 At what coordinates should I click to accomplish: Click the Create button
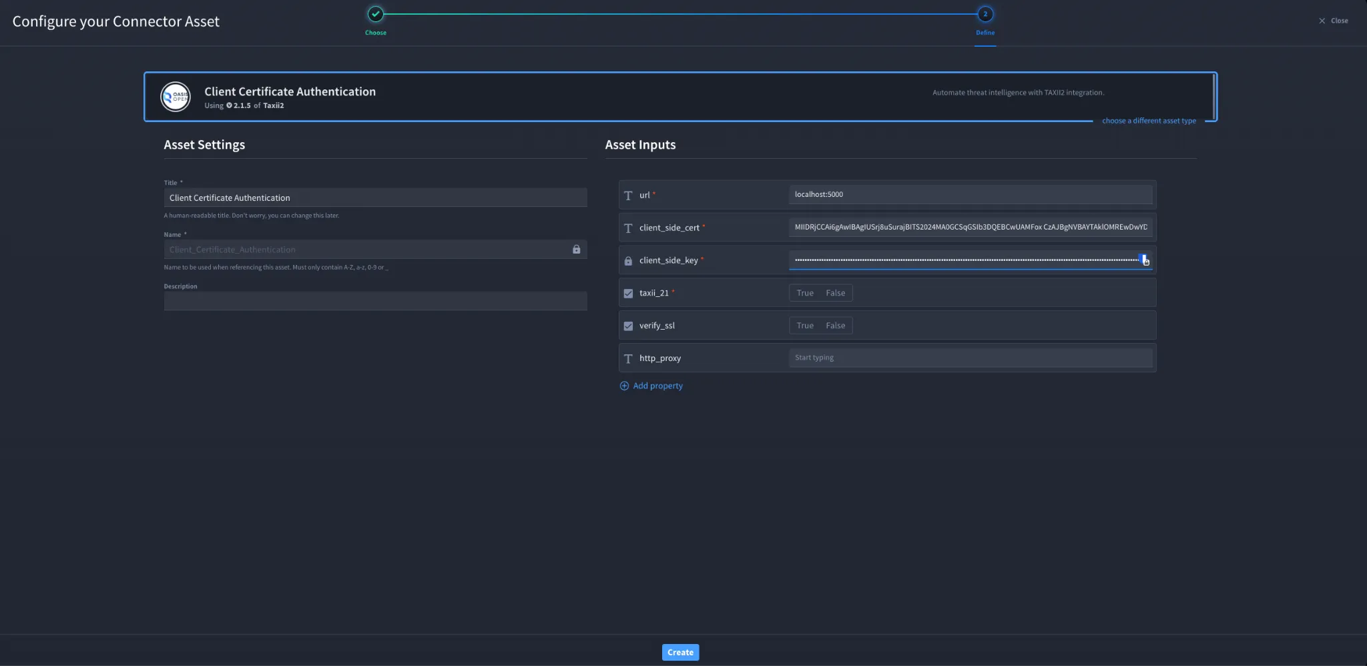point(680,652)
